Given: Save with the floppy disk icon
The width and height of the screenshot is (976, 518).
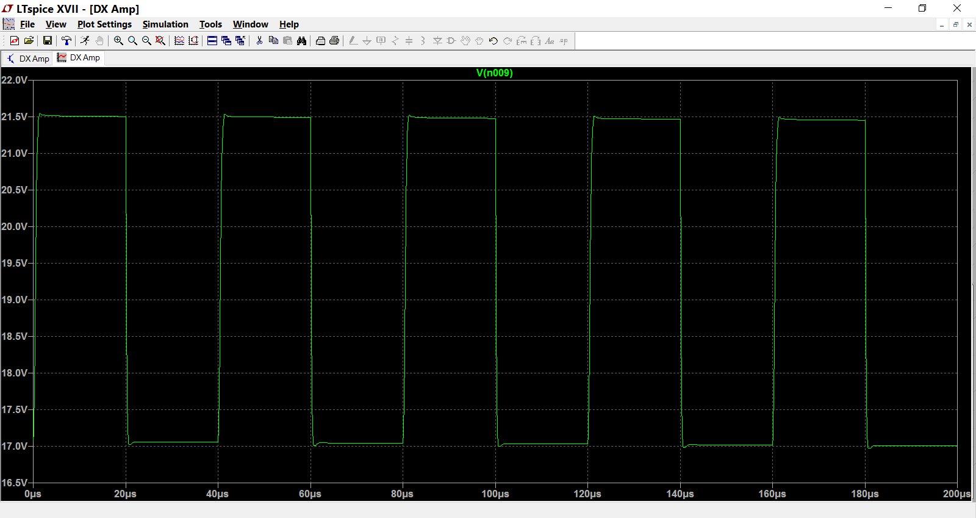Looking at the screenshot, I should [47, 41].
